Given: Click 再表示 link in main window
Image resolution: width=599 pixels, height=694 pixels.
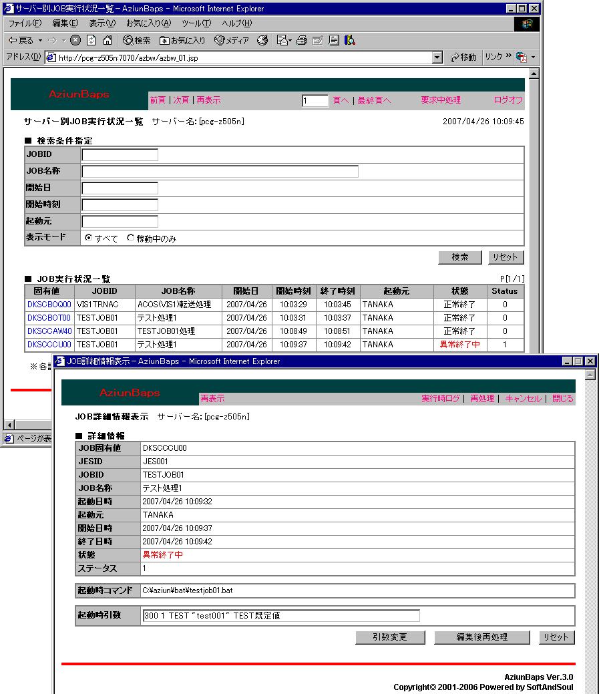Looking at the screenshot, I should tap(208, 100).
